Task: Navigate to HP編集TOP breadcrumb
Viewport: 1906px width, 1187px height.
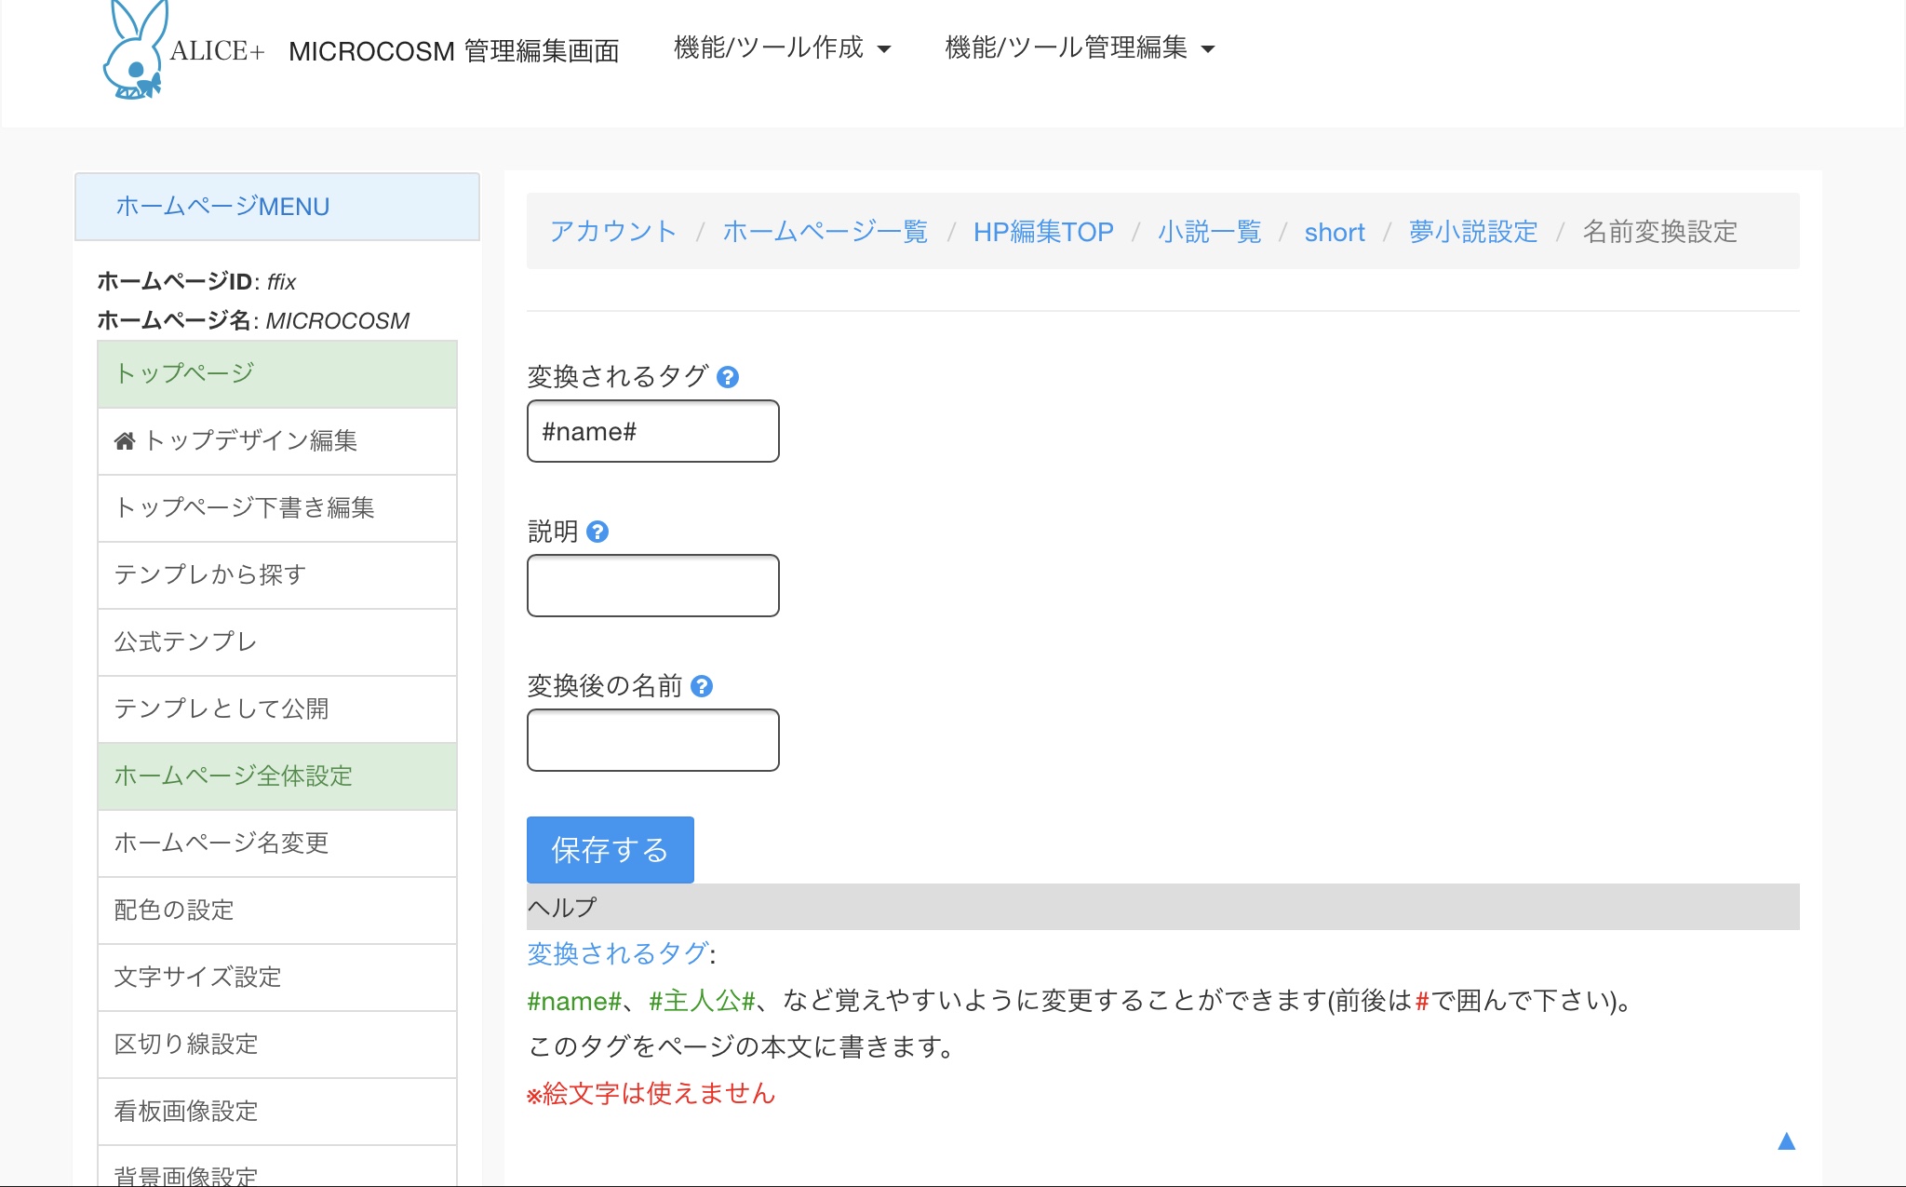Action: coord(1042,232)
